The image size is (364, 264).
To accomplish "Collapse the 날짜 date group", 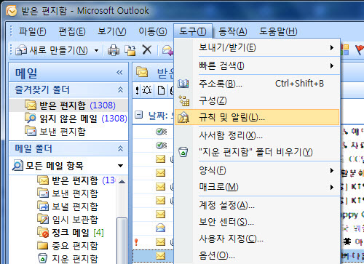I will click(138, 114).
